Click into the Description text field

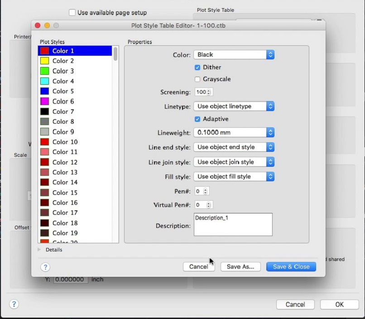point(233,225)
